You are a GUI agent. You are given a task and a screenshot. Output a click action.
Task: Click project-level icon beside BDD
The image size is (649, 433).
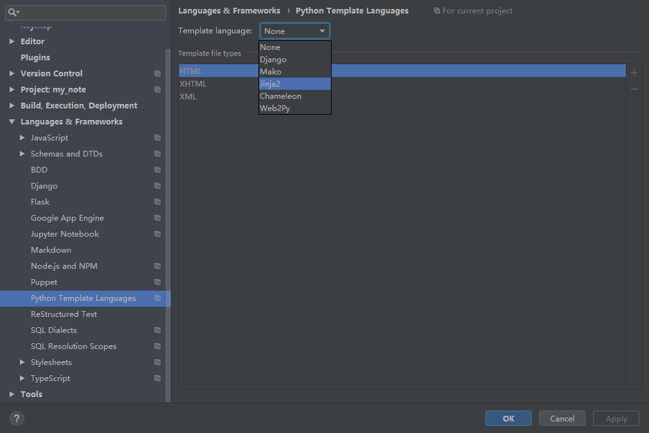click(157, 170)
